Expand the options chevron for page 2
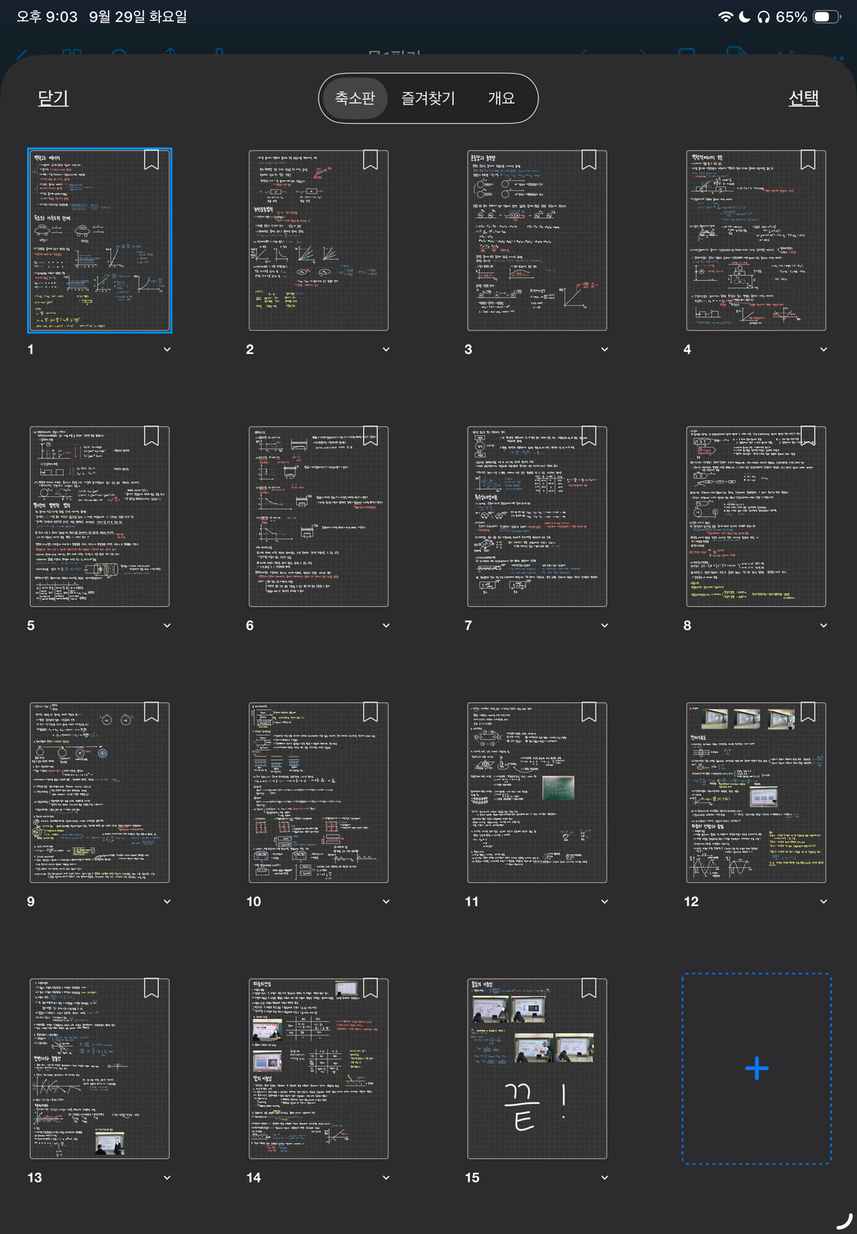Screen dimensions: 857x1234 [386, 350]
